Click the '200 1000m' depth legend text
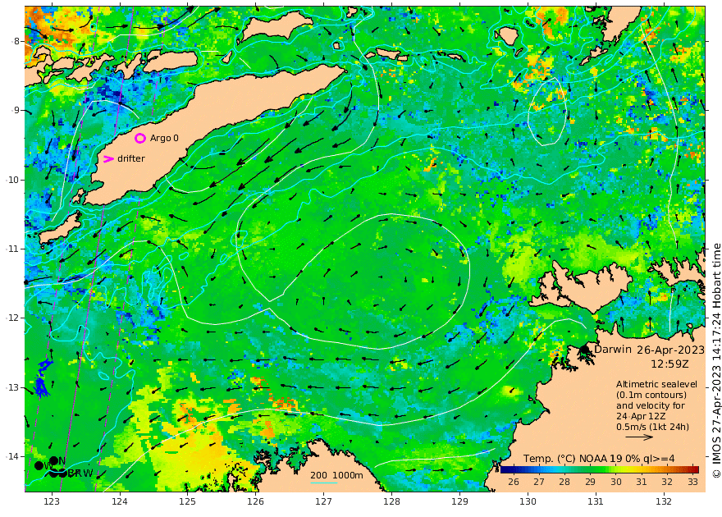 tap(336, 475)
